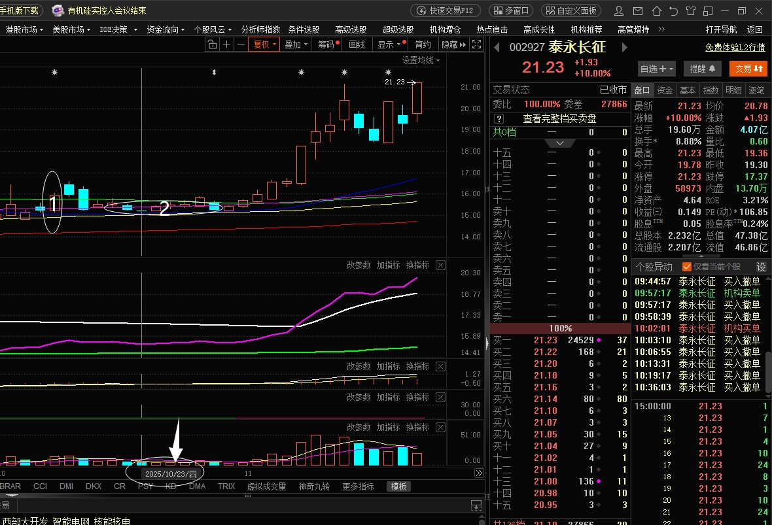Click 多窗口 button
772x525 pixels.
[511, 10]
